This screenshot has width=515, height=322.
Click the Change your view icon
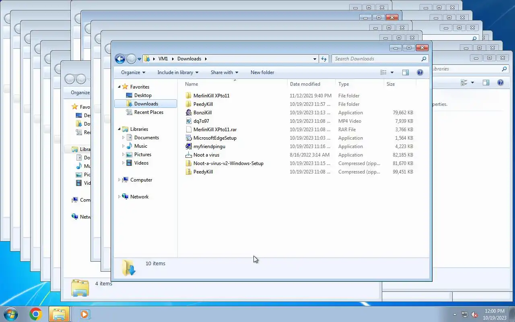coord(383,72)
